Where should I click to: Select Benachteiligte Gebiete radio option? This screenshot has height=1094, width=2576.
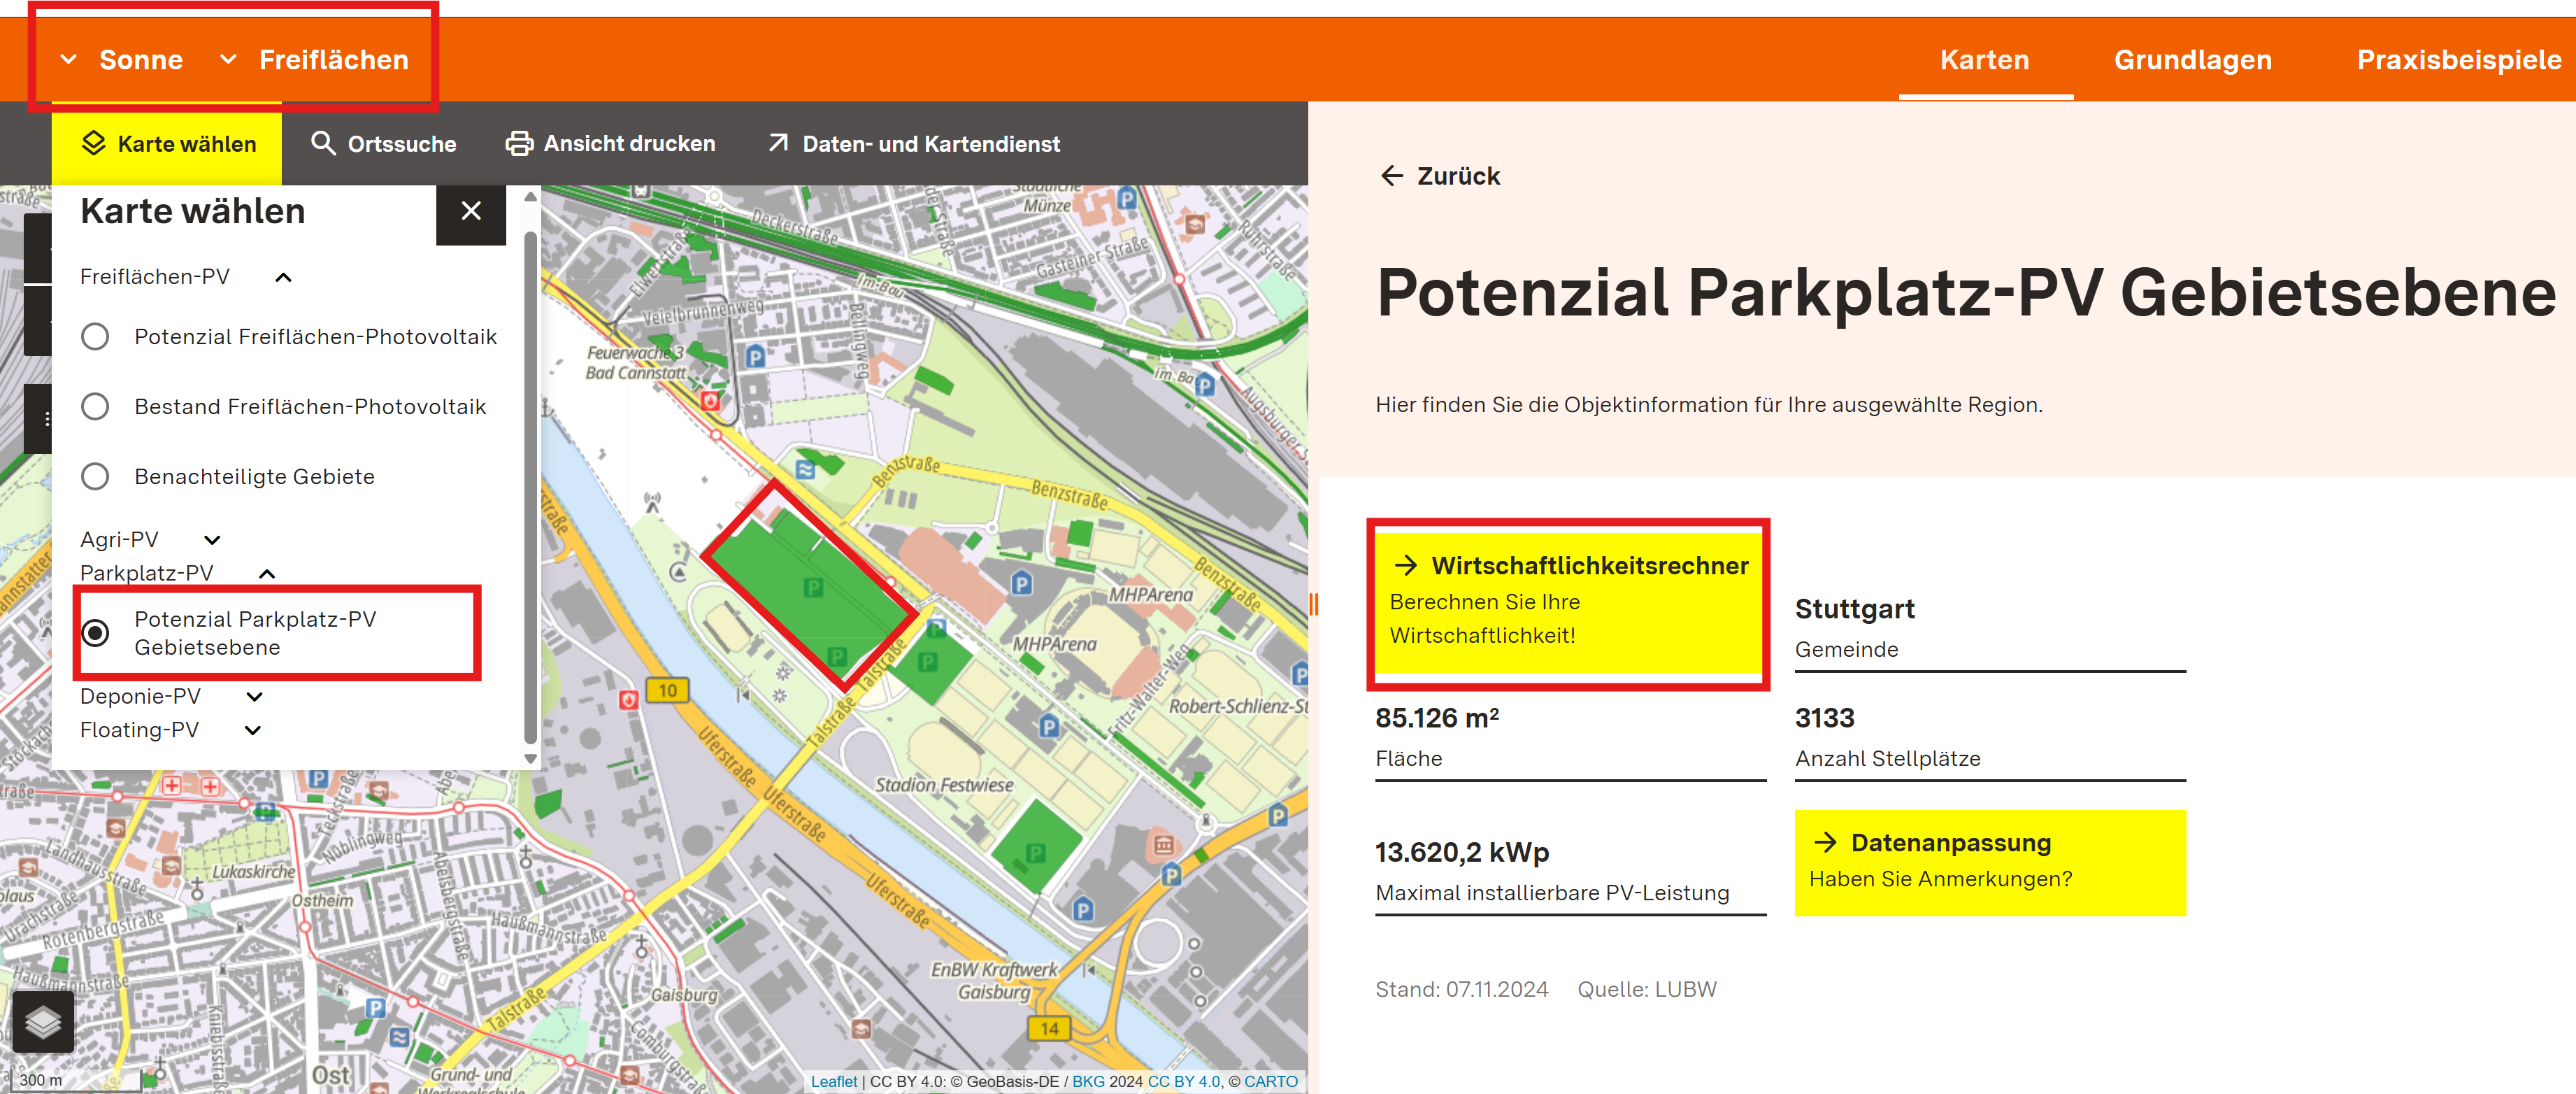95,477
